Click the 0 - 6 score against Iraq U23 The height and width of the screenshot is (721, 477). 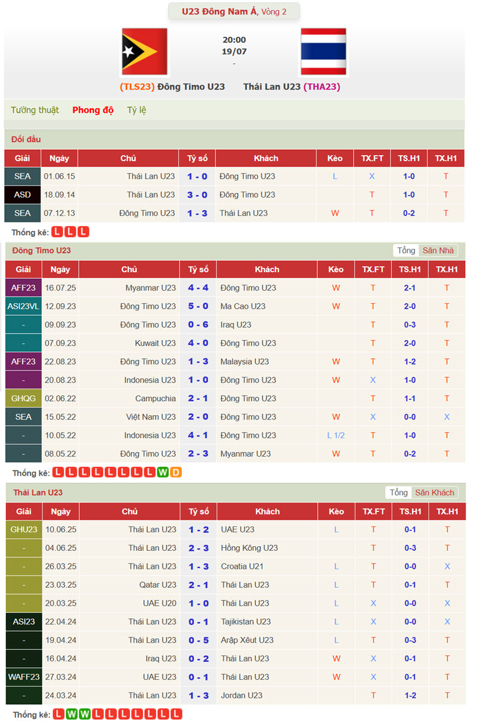click(x=199, y=325)
